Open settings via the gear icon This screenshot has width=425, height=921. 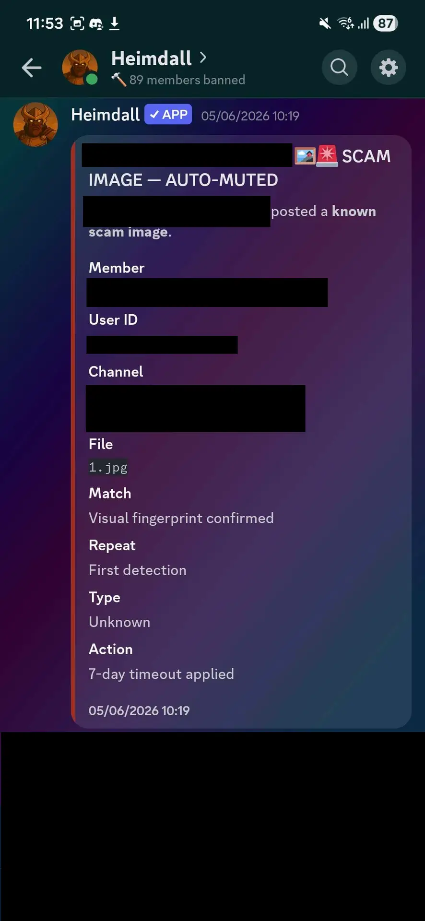[x=388, y=67]
